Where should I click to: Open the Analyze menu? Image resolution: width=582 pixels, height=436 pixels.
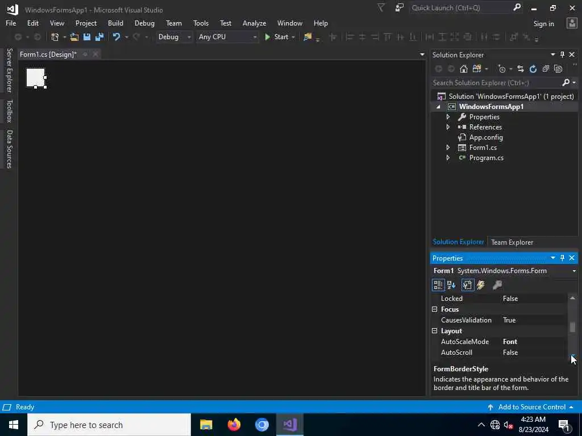pos(254,23)
